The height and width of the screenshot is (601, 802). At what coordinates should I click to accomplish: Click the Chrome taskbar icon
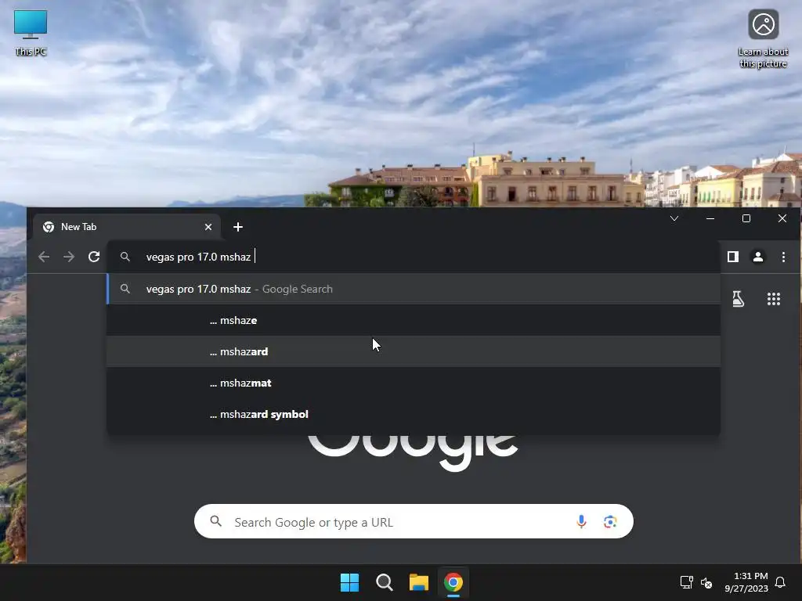coord(453,582)
